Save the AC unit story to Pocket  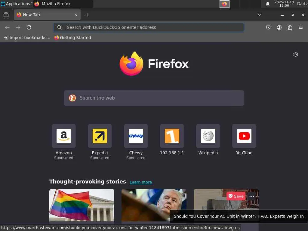point(236,196)
